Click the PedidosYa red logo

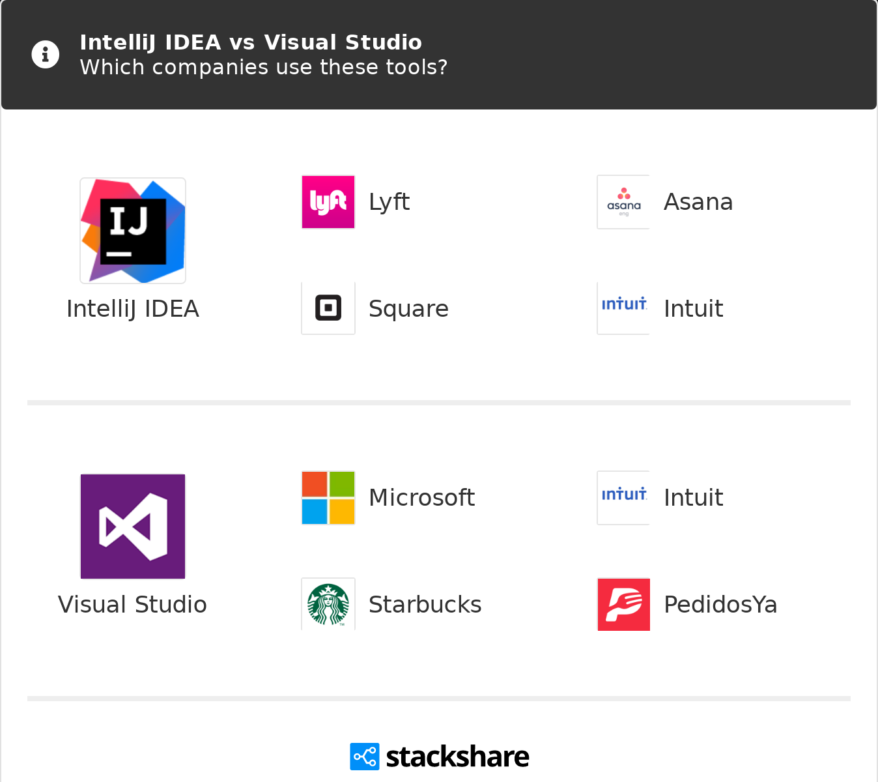[x=623, y=604]
